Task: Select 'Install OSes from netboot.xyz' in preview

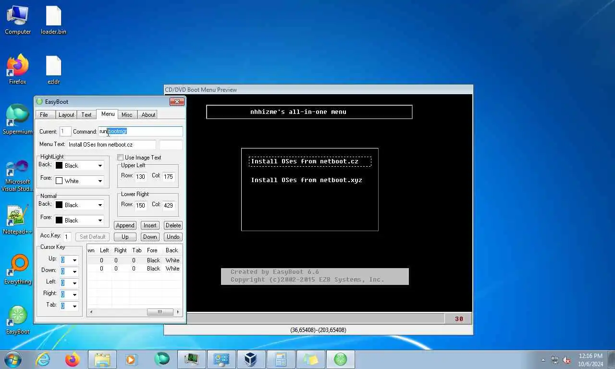Action: (307, 180)
